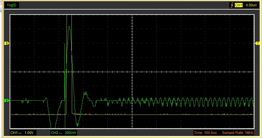
Task: Click the flat yellow CH1 baseline trace
Action: (x=174, y=115)
